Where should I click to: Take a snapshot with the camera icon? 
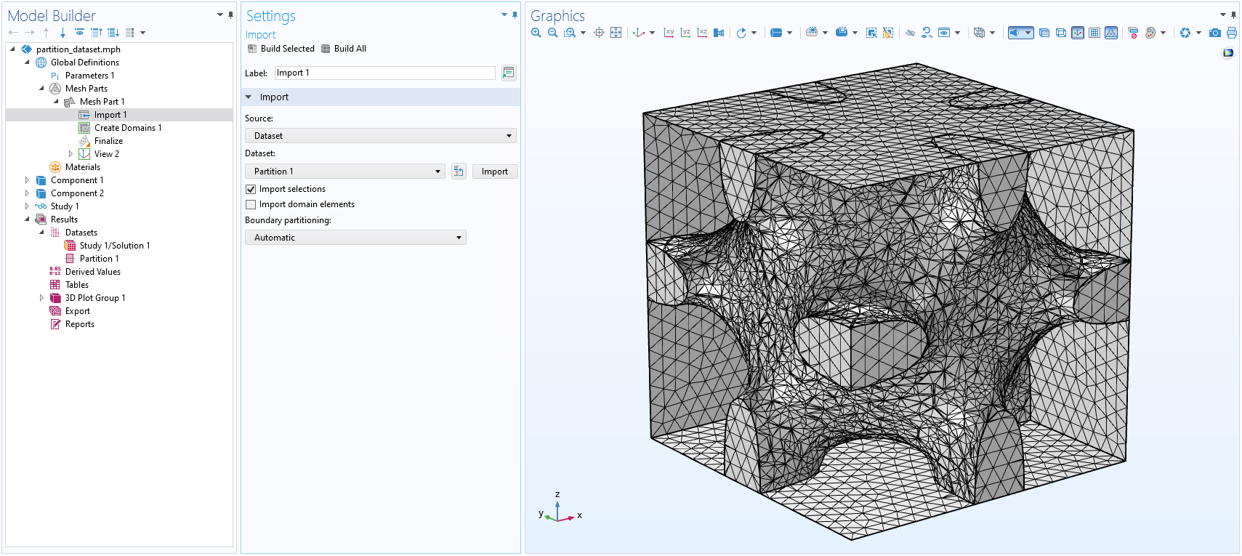coord(1215,33)
